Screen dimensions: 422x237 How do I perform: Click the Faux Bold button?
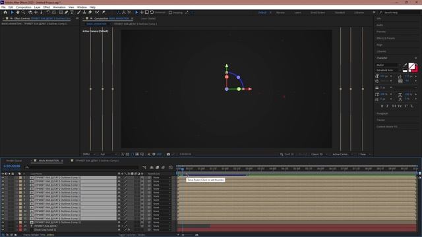382,106
